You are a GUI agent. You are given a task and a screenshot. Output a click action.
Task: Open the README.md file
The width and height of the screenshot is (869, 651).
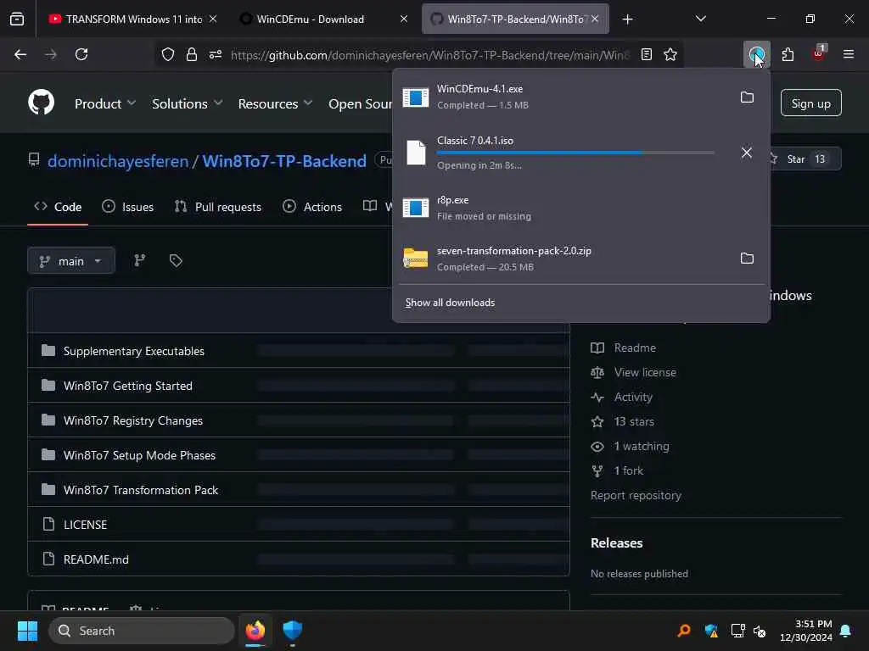(x=96, y=559)
